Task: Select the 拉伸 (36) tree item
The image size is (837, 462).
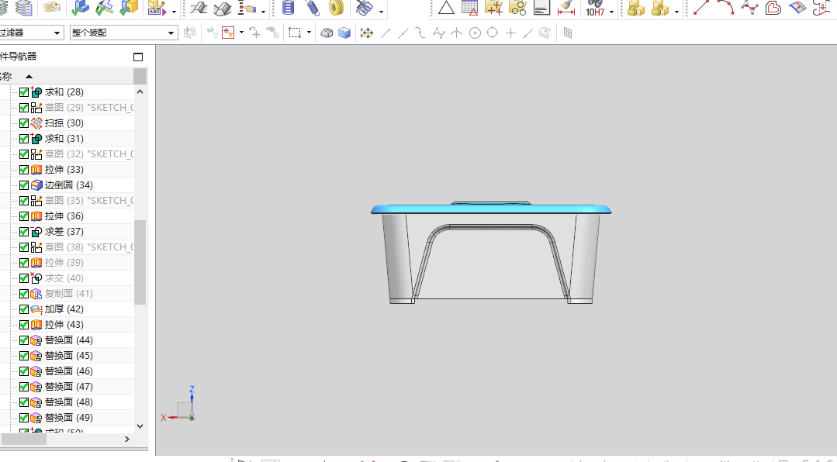Action: [64, 216]
